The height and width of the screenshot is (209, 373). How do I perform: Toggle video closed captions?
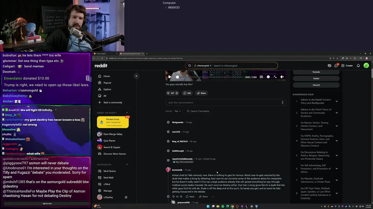click(x=261, y=77)
